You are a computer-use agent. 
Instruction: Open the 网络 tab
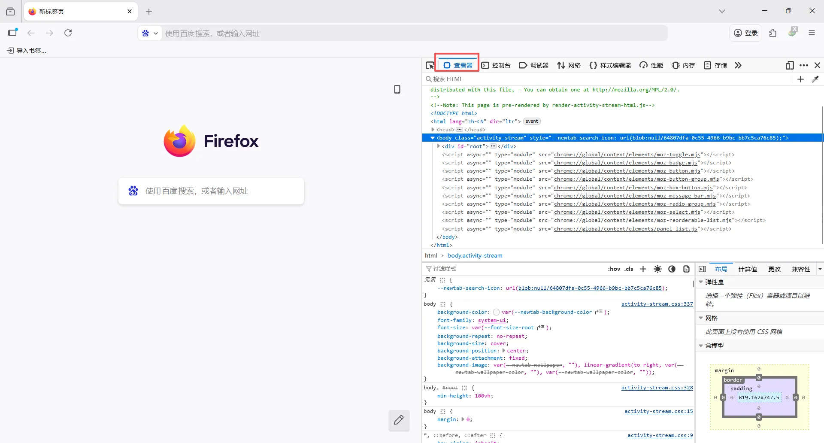[x=569, y=65]
